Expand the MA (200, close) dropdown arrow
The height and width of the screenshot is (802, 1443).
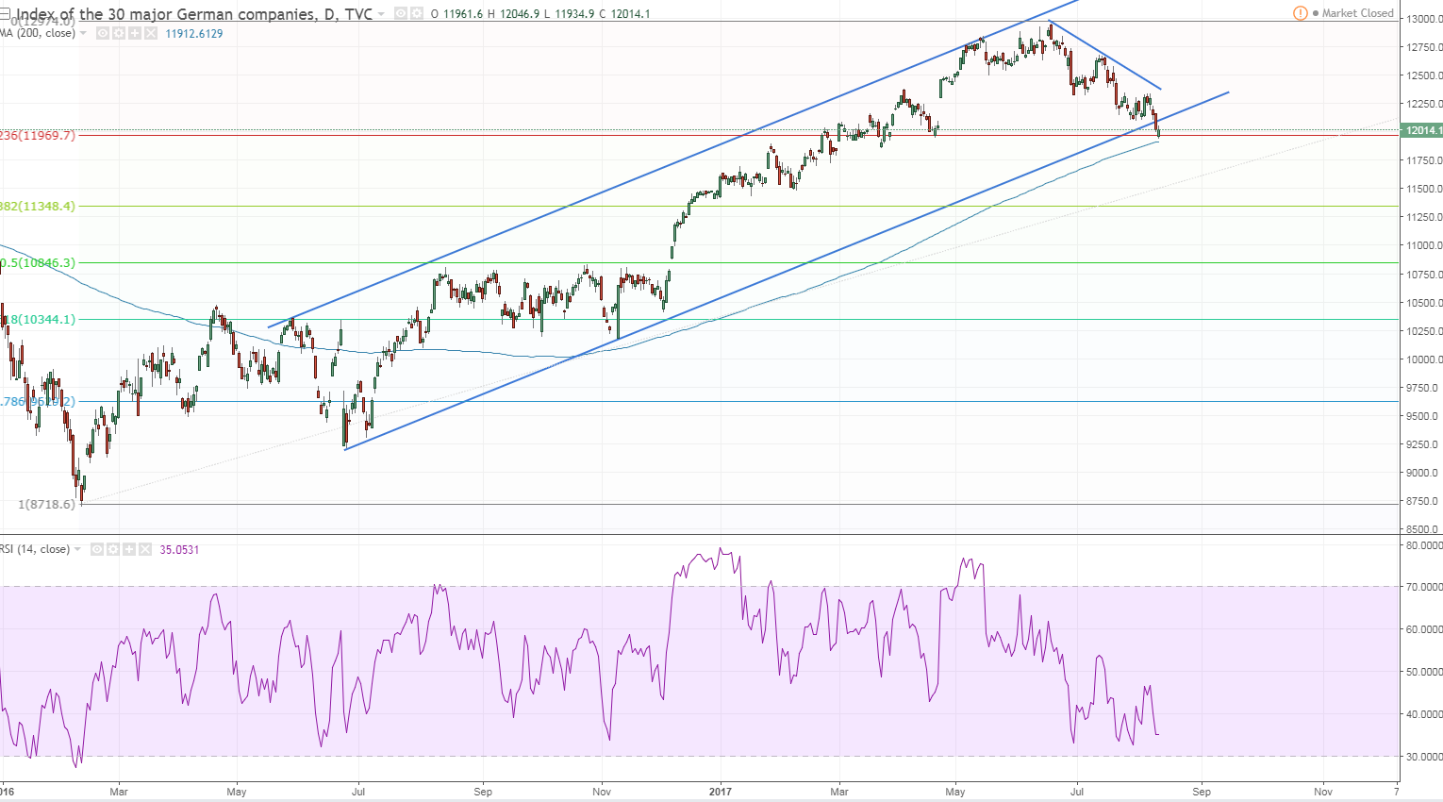coord(83,34)
